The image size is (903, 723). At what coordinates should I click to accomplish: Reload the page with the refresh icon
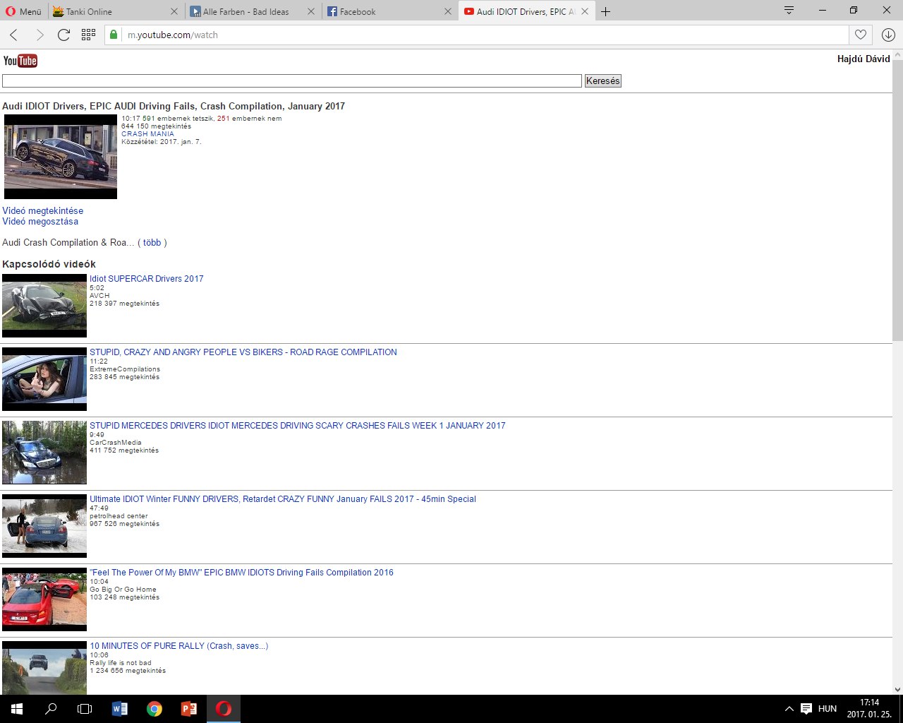(63, 35)
